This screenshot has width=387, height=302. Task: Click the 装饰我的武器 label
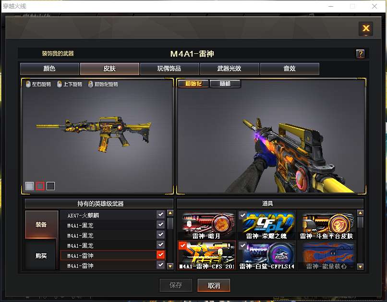(58, 53)
